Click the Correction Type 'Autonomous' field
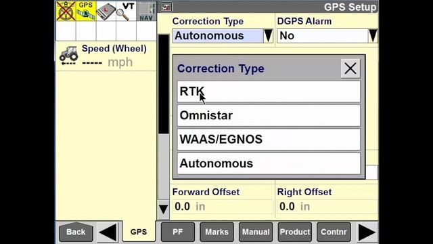The image size is (433, 244). pyautogui.click(x=218, y=36)
